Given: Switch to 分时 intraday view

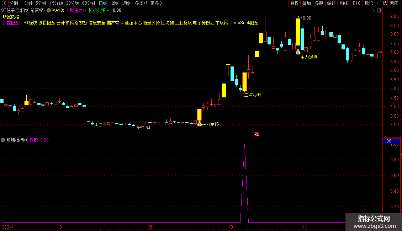Looking at the screenshot, I should 14,3.
